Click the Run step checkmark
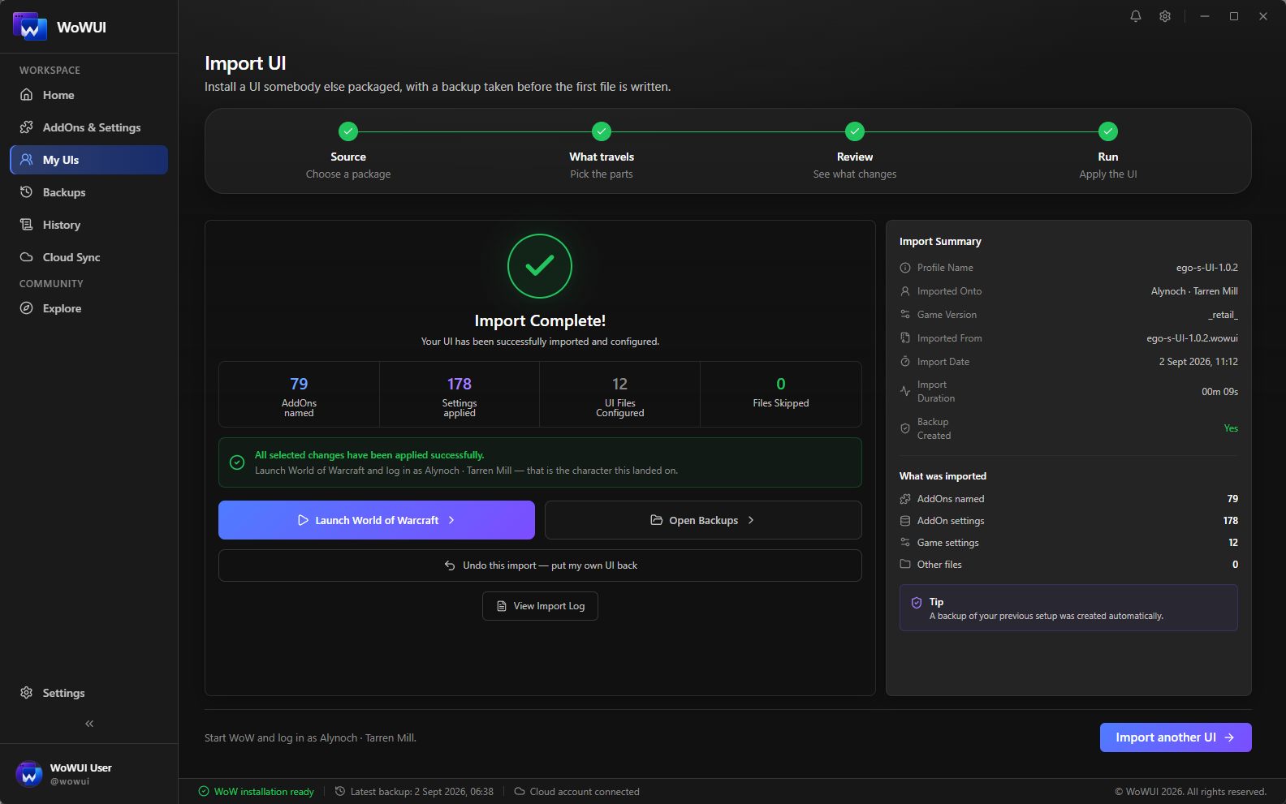Image resolution: width=1286 pixels, height=804 pixels. tap(1108, 131)
